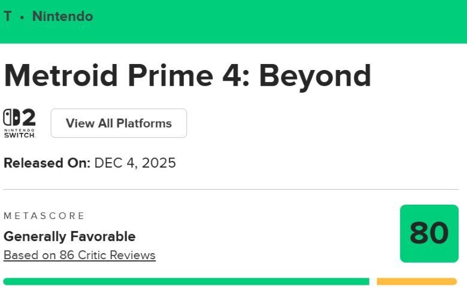
Task: Click the horizontal divider above the Metascore section
Action: click(231, 190)
